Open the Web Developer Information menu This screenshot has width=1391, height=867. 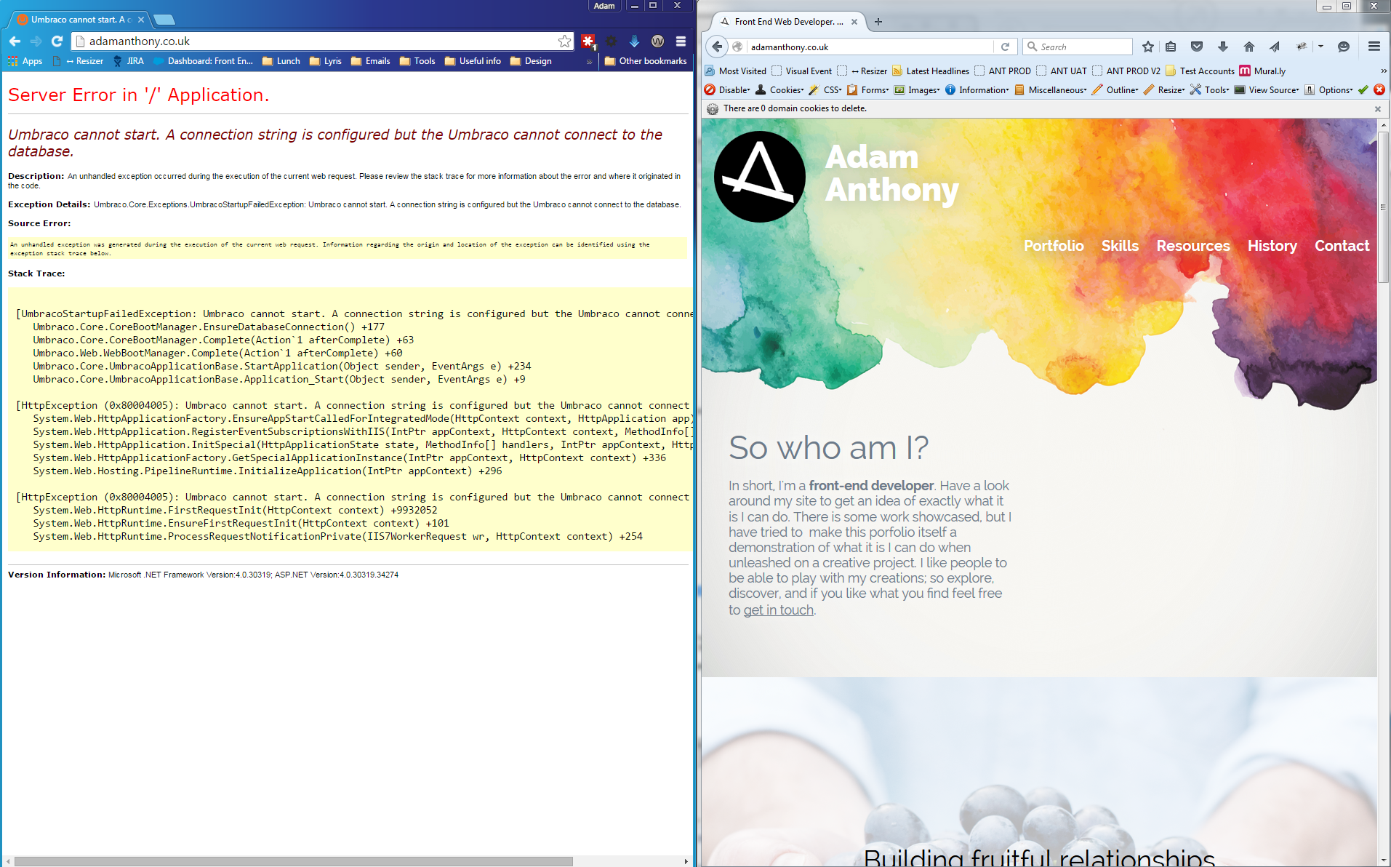pos(977,90)
